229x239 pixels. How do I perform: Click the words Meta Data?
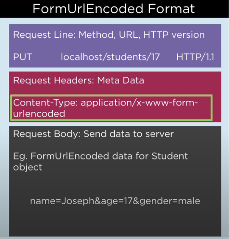click(x=121, y=80)
